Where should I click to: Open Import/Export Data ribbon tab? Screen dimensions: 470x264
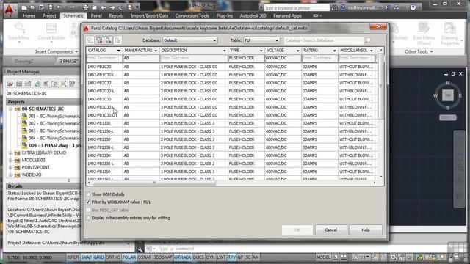coord(149,16)
